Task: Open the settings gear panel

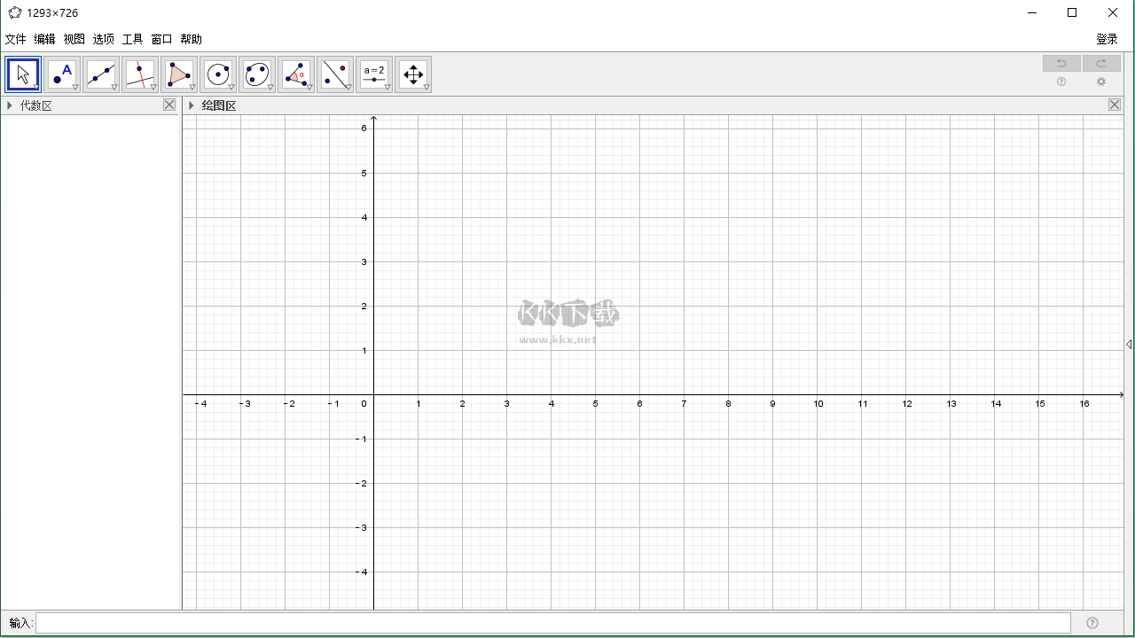Action: [x=1101, y=82]
